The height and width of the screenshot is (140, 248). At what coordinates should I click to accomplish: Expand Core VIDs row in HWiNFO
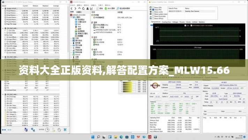[5, 30]
